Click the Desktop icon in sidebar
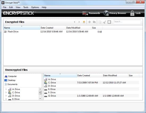The height and width of the screenshot is (113, 146). [6, 80]
